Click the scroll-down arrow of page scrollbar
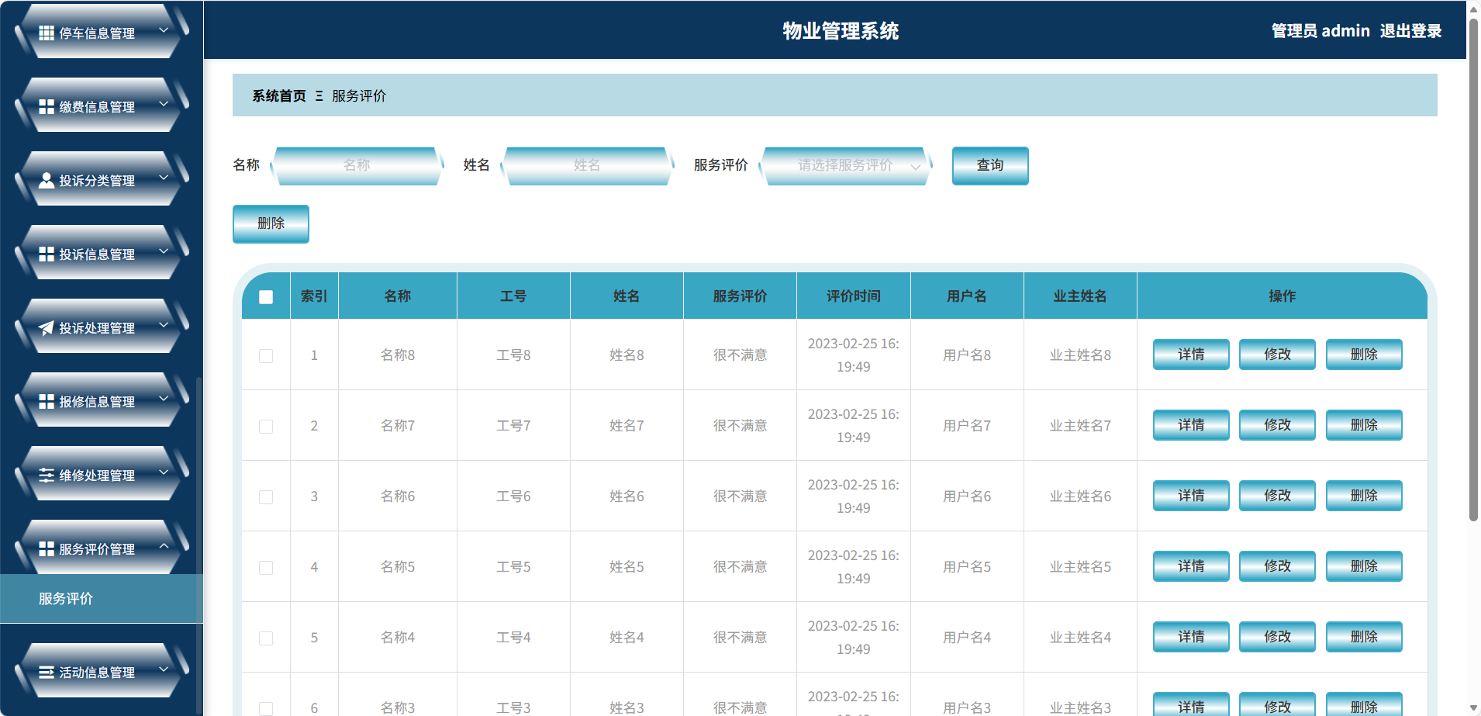 1473,708
